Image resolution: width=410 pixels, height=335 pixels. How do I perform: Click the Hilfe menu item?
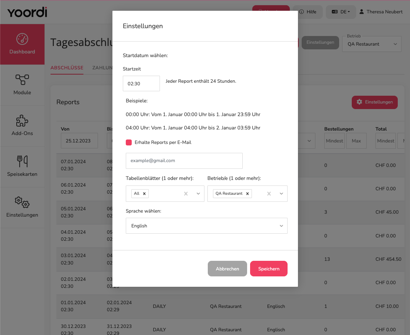click(308, 12)
